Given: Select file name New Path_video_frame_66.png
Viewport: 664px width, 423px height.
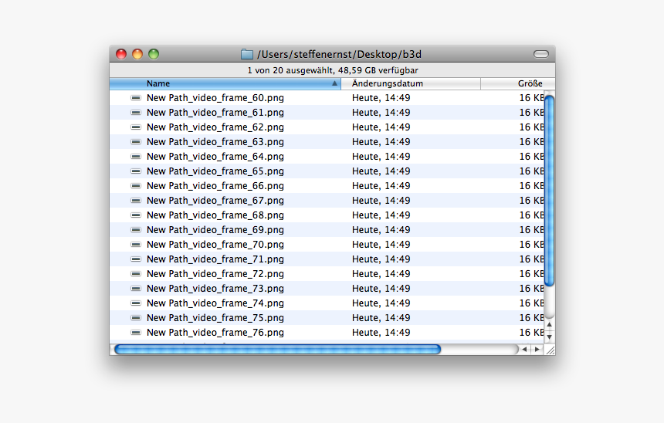Looking at the screenshot, I should coord(215,186).
